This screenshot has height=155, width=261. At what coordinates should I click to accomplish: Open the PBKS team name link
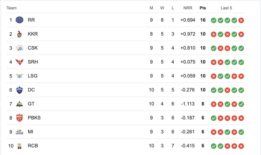point(34,118)
